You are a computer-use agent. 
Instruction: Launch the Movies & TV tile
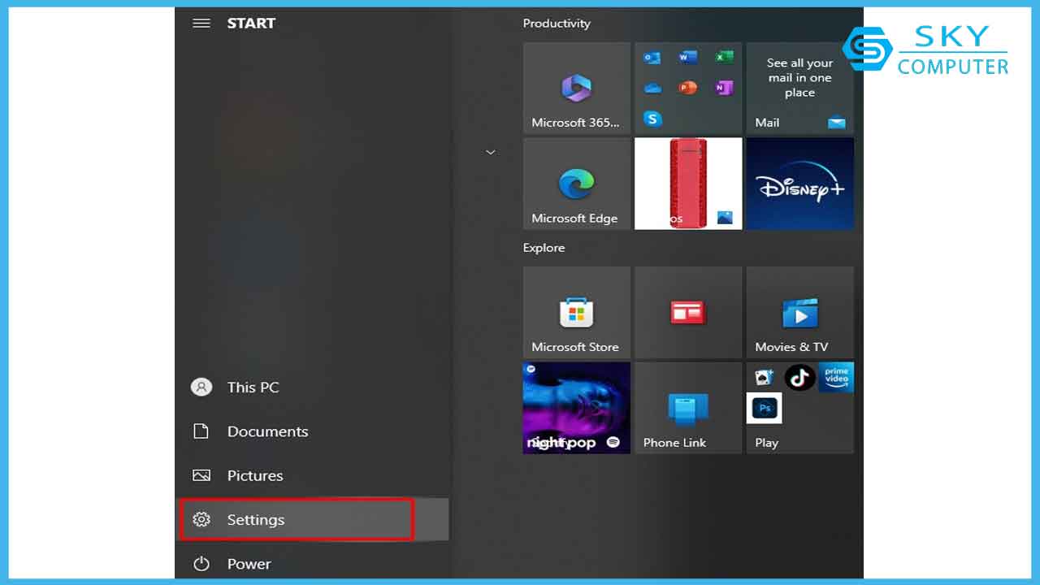[800, 312]
